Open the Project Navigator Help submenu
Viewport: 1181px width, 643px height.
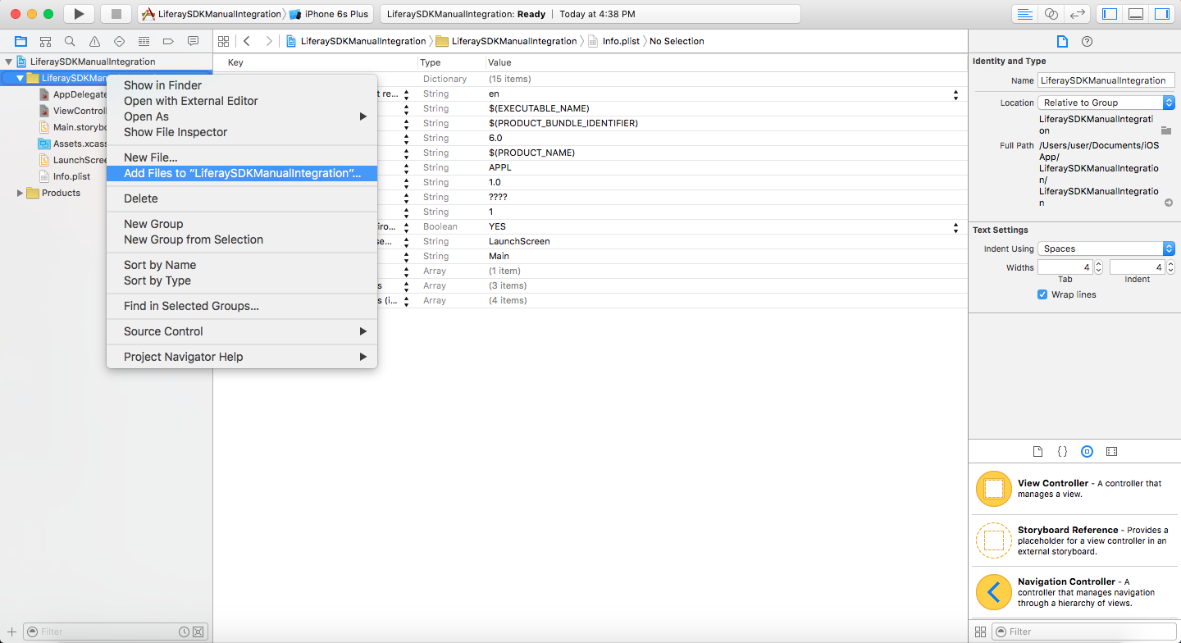coord(242,357)
